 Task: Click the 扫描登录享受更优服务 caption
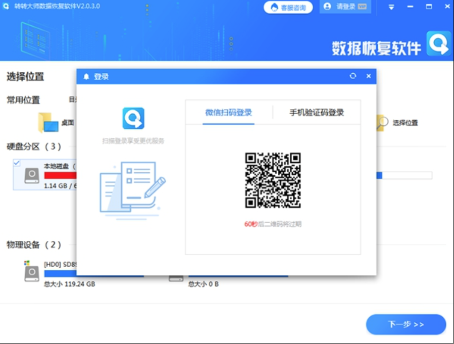[x=133, y=141]
